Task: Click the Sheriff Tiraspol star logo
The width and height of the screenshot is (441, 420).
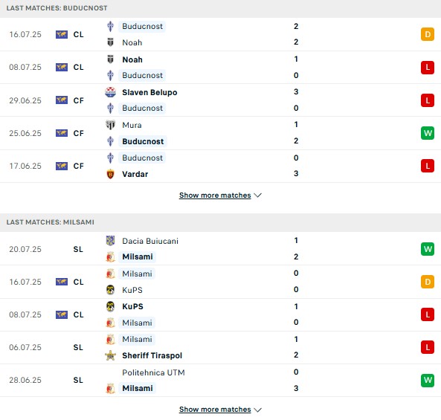Action: tap(110, 355)
